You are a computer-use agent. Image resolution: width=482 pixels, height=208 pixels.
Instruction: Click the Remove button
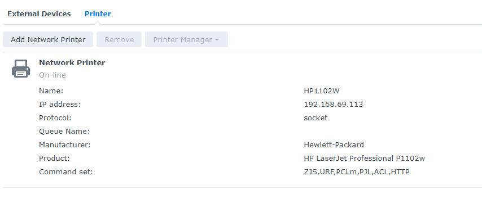coord(119,39)
